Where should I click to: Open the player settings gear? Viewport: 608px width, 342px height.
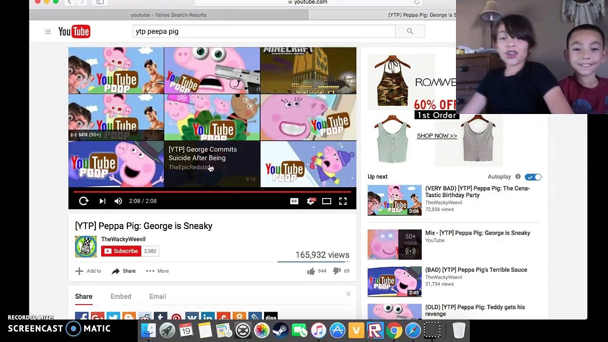[x=311, y=201]
